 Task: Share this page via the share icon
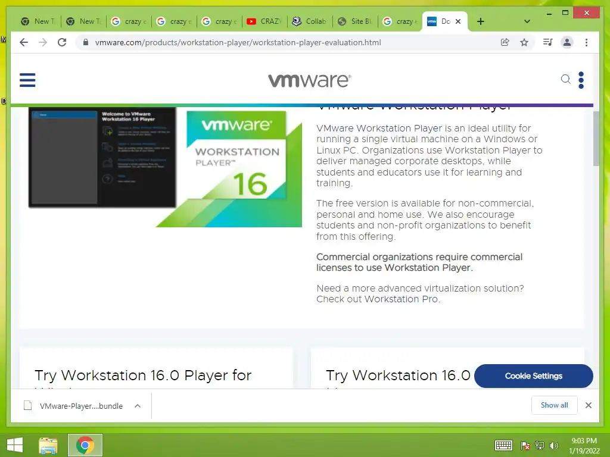tap(505, 42)
